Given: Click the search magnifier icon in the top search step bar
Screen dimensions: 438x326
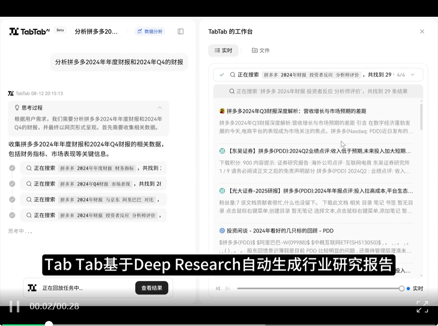Looking at the screenshot, I should (x=232, y=75).
